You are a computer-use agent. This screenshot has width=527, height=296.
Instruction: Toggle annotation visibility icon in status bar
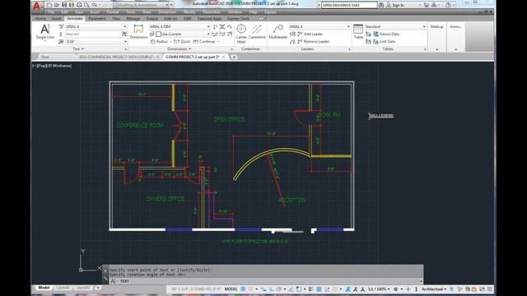click(347, 289)
